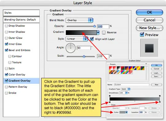The height and width of the screenshot is (121, 166).
Task: Click OK in the Layer Style dialog
Action: tap(149, 13)
